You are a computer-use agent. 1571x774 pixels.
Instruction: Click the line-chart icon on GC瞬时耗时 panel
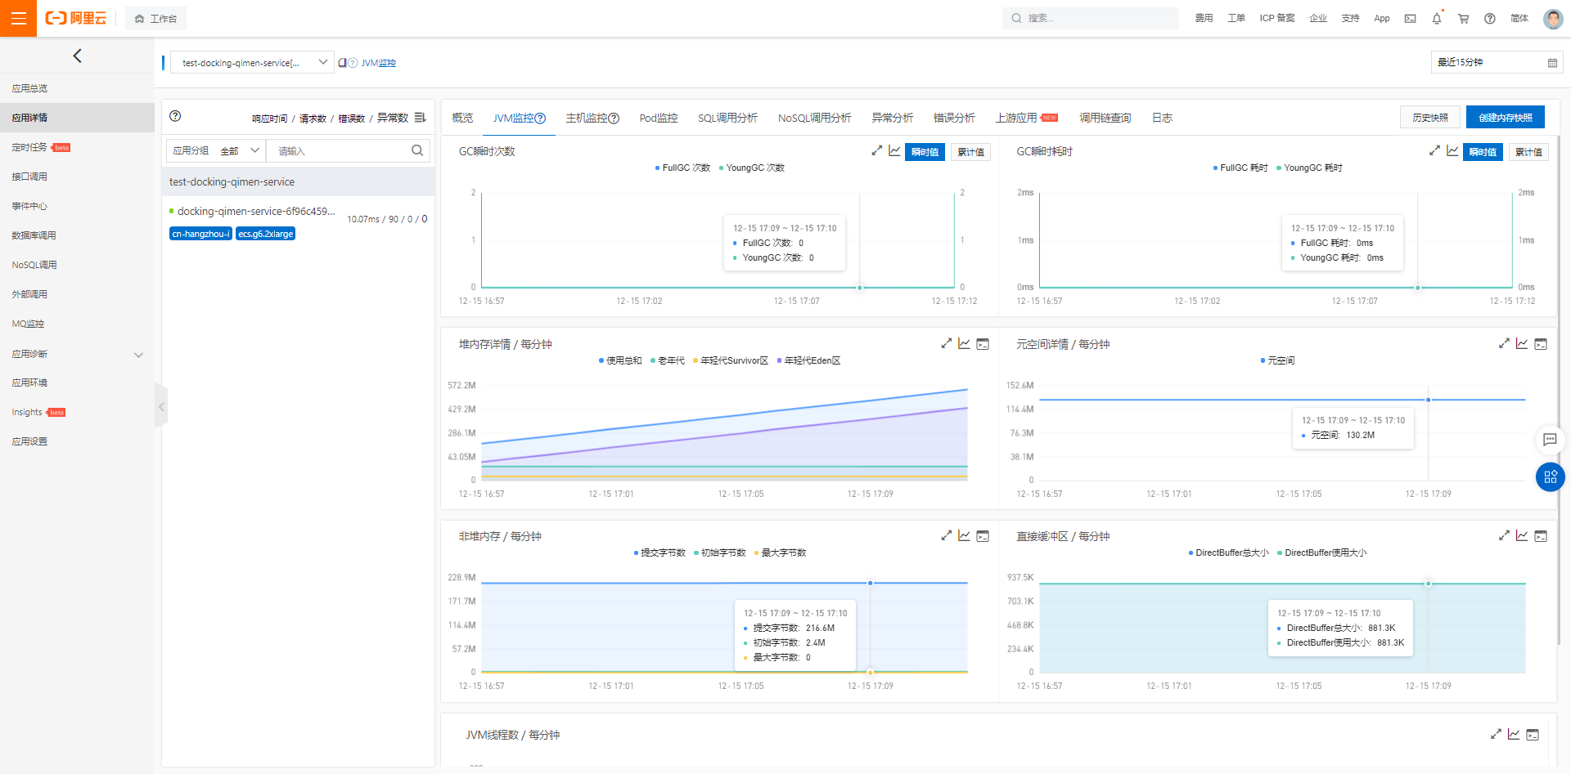pos(1452,150)
